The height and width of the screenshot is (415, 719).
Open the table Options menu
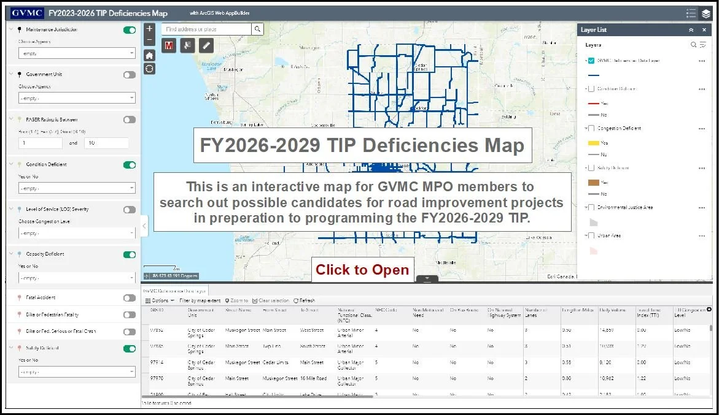(160, 300)
